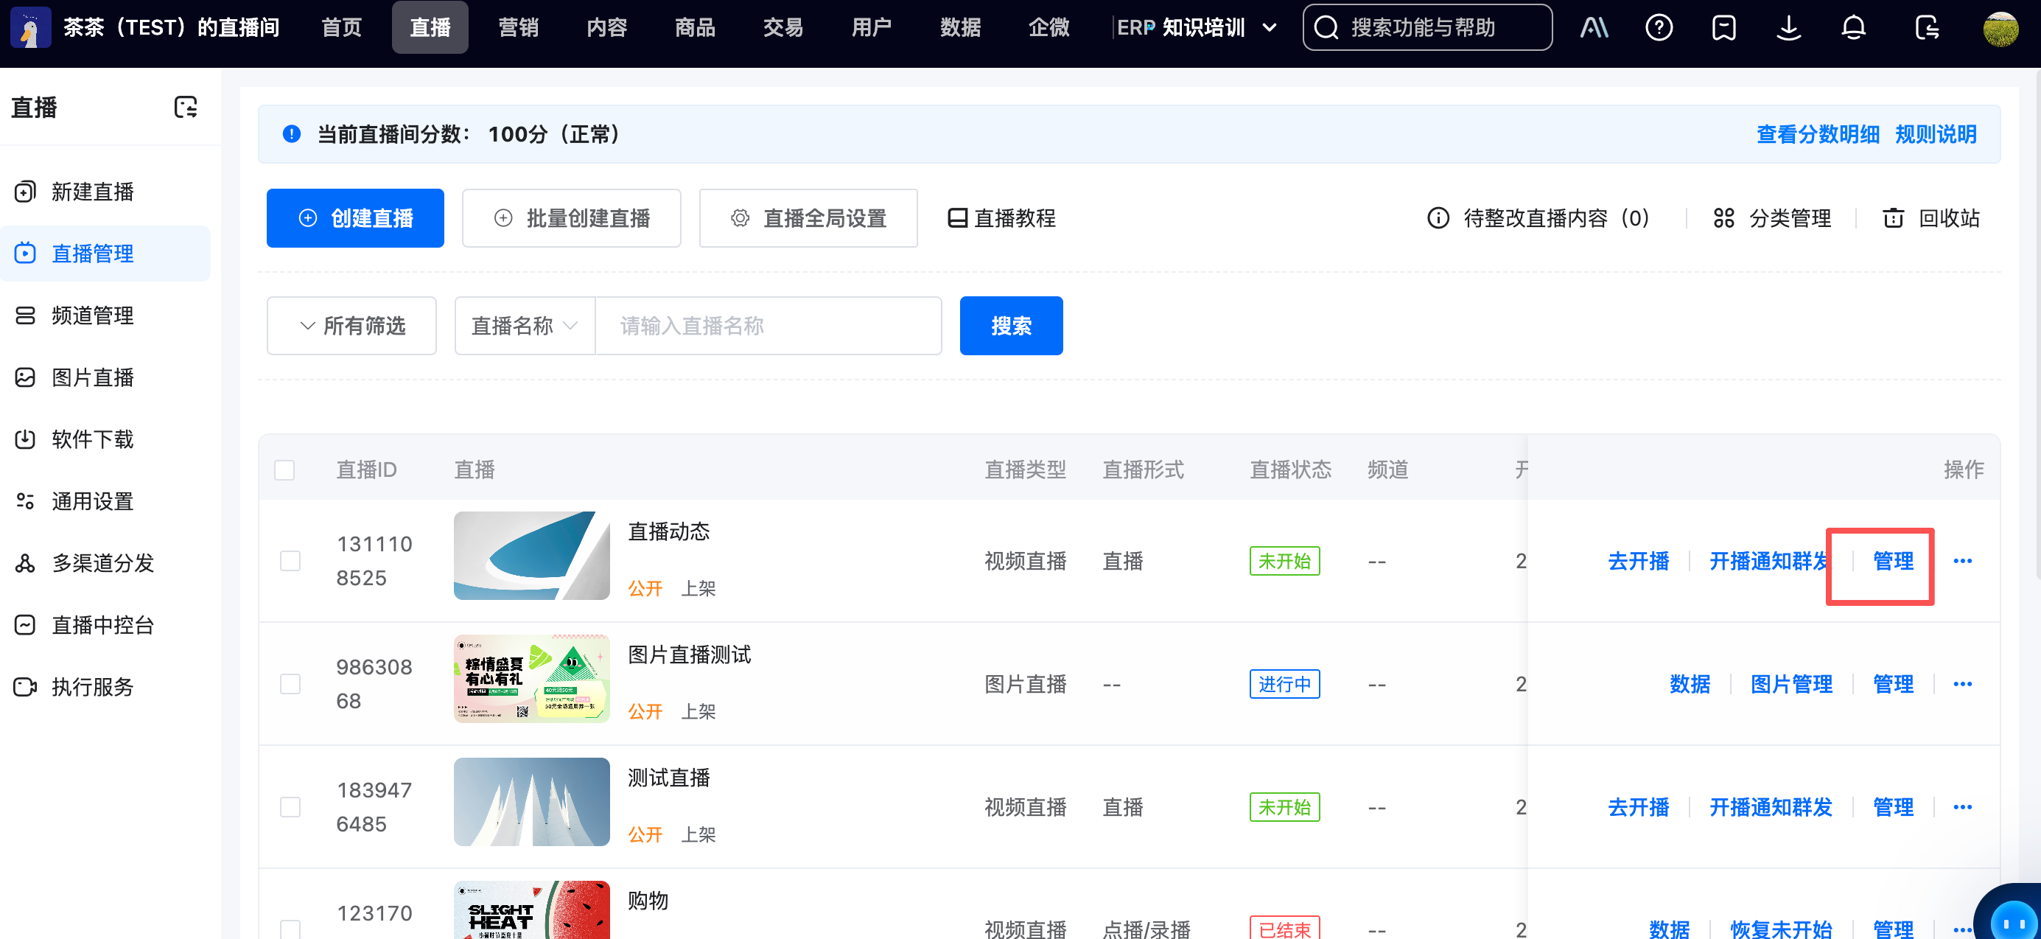Check the select-all checkbox in table header
Screen dimensions: 2041x939
(x=284, y=470)
